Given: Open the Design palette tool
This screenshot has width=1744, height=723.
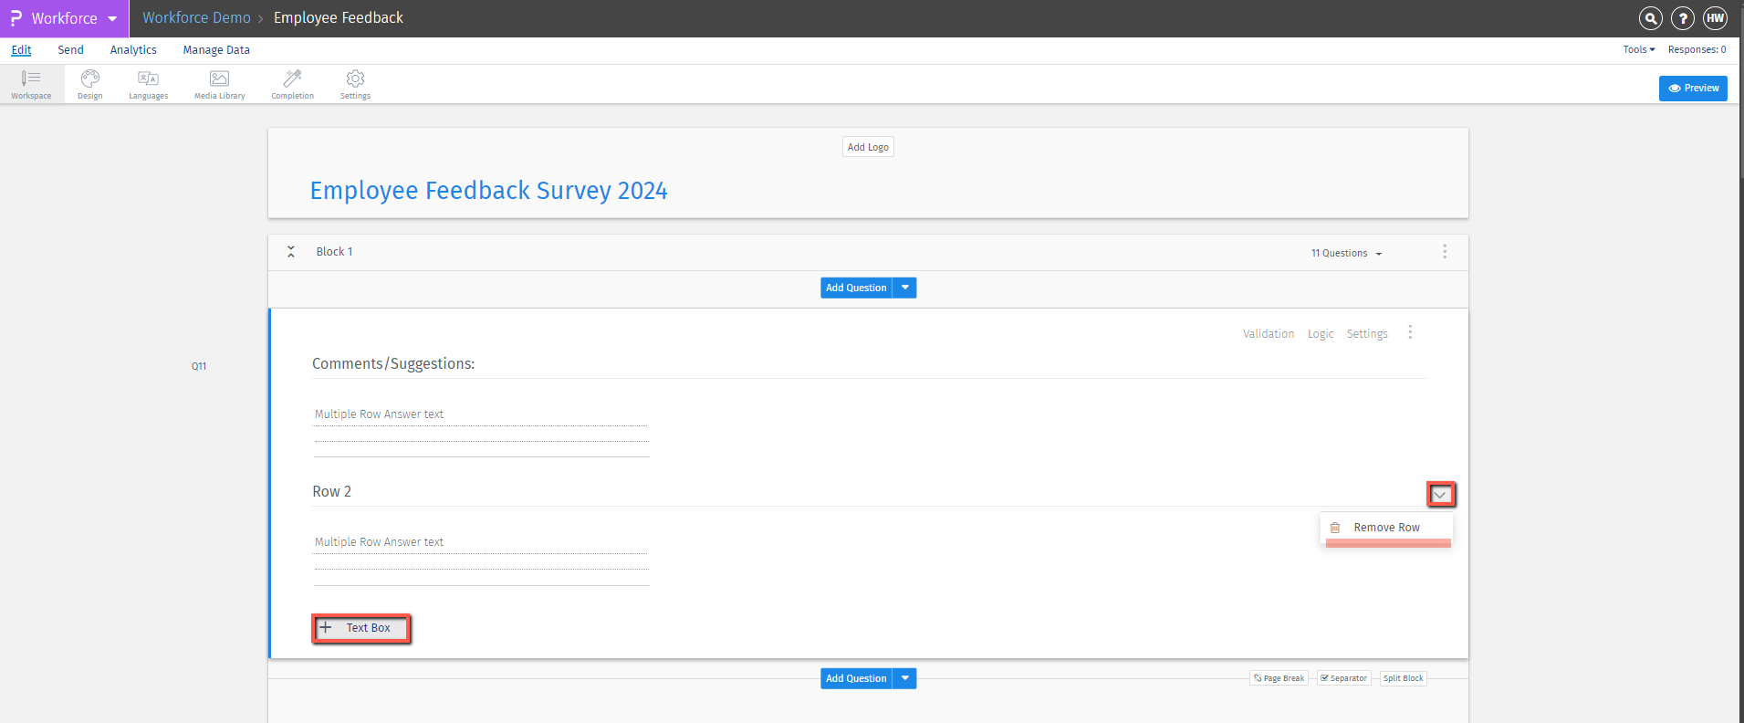Looking at the screenshot, I should (x=89, y=84).
